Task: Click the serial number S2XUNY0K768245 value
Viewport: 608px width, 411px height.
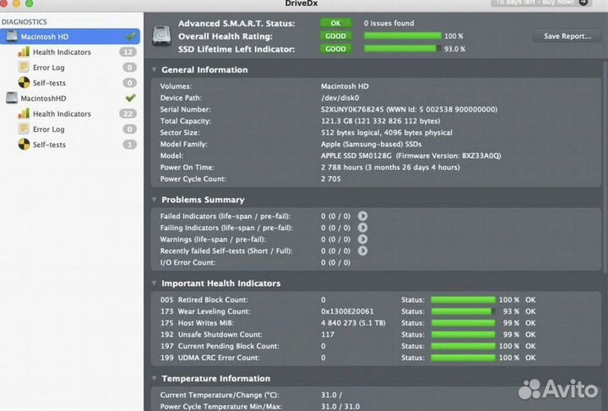Action: pyautogui.click(x=352, y=110)
